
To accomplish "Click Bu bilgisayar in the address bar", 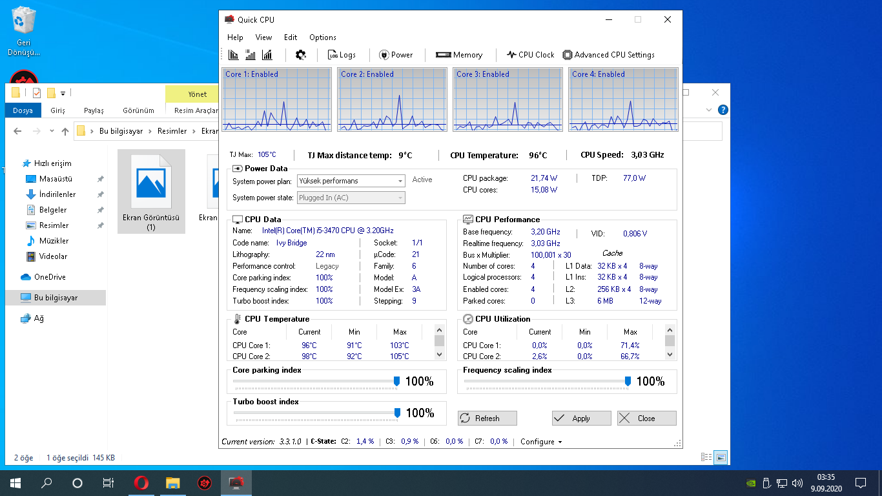I will (121, 131).
